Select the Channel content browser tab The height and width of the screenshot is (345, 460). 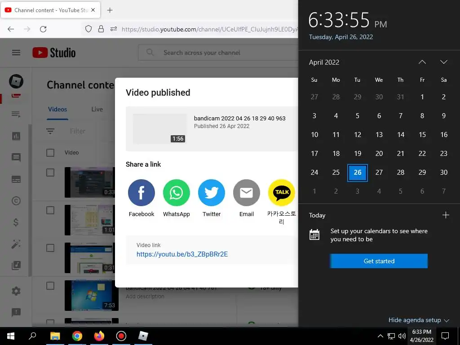click(50, 10)
